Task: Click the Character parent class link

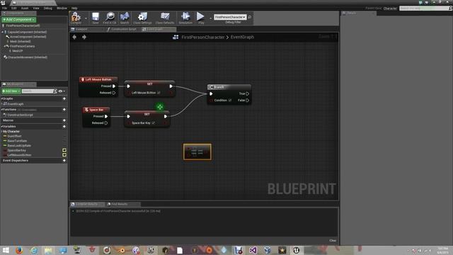Action: [x=390, y=8]
